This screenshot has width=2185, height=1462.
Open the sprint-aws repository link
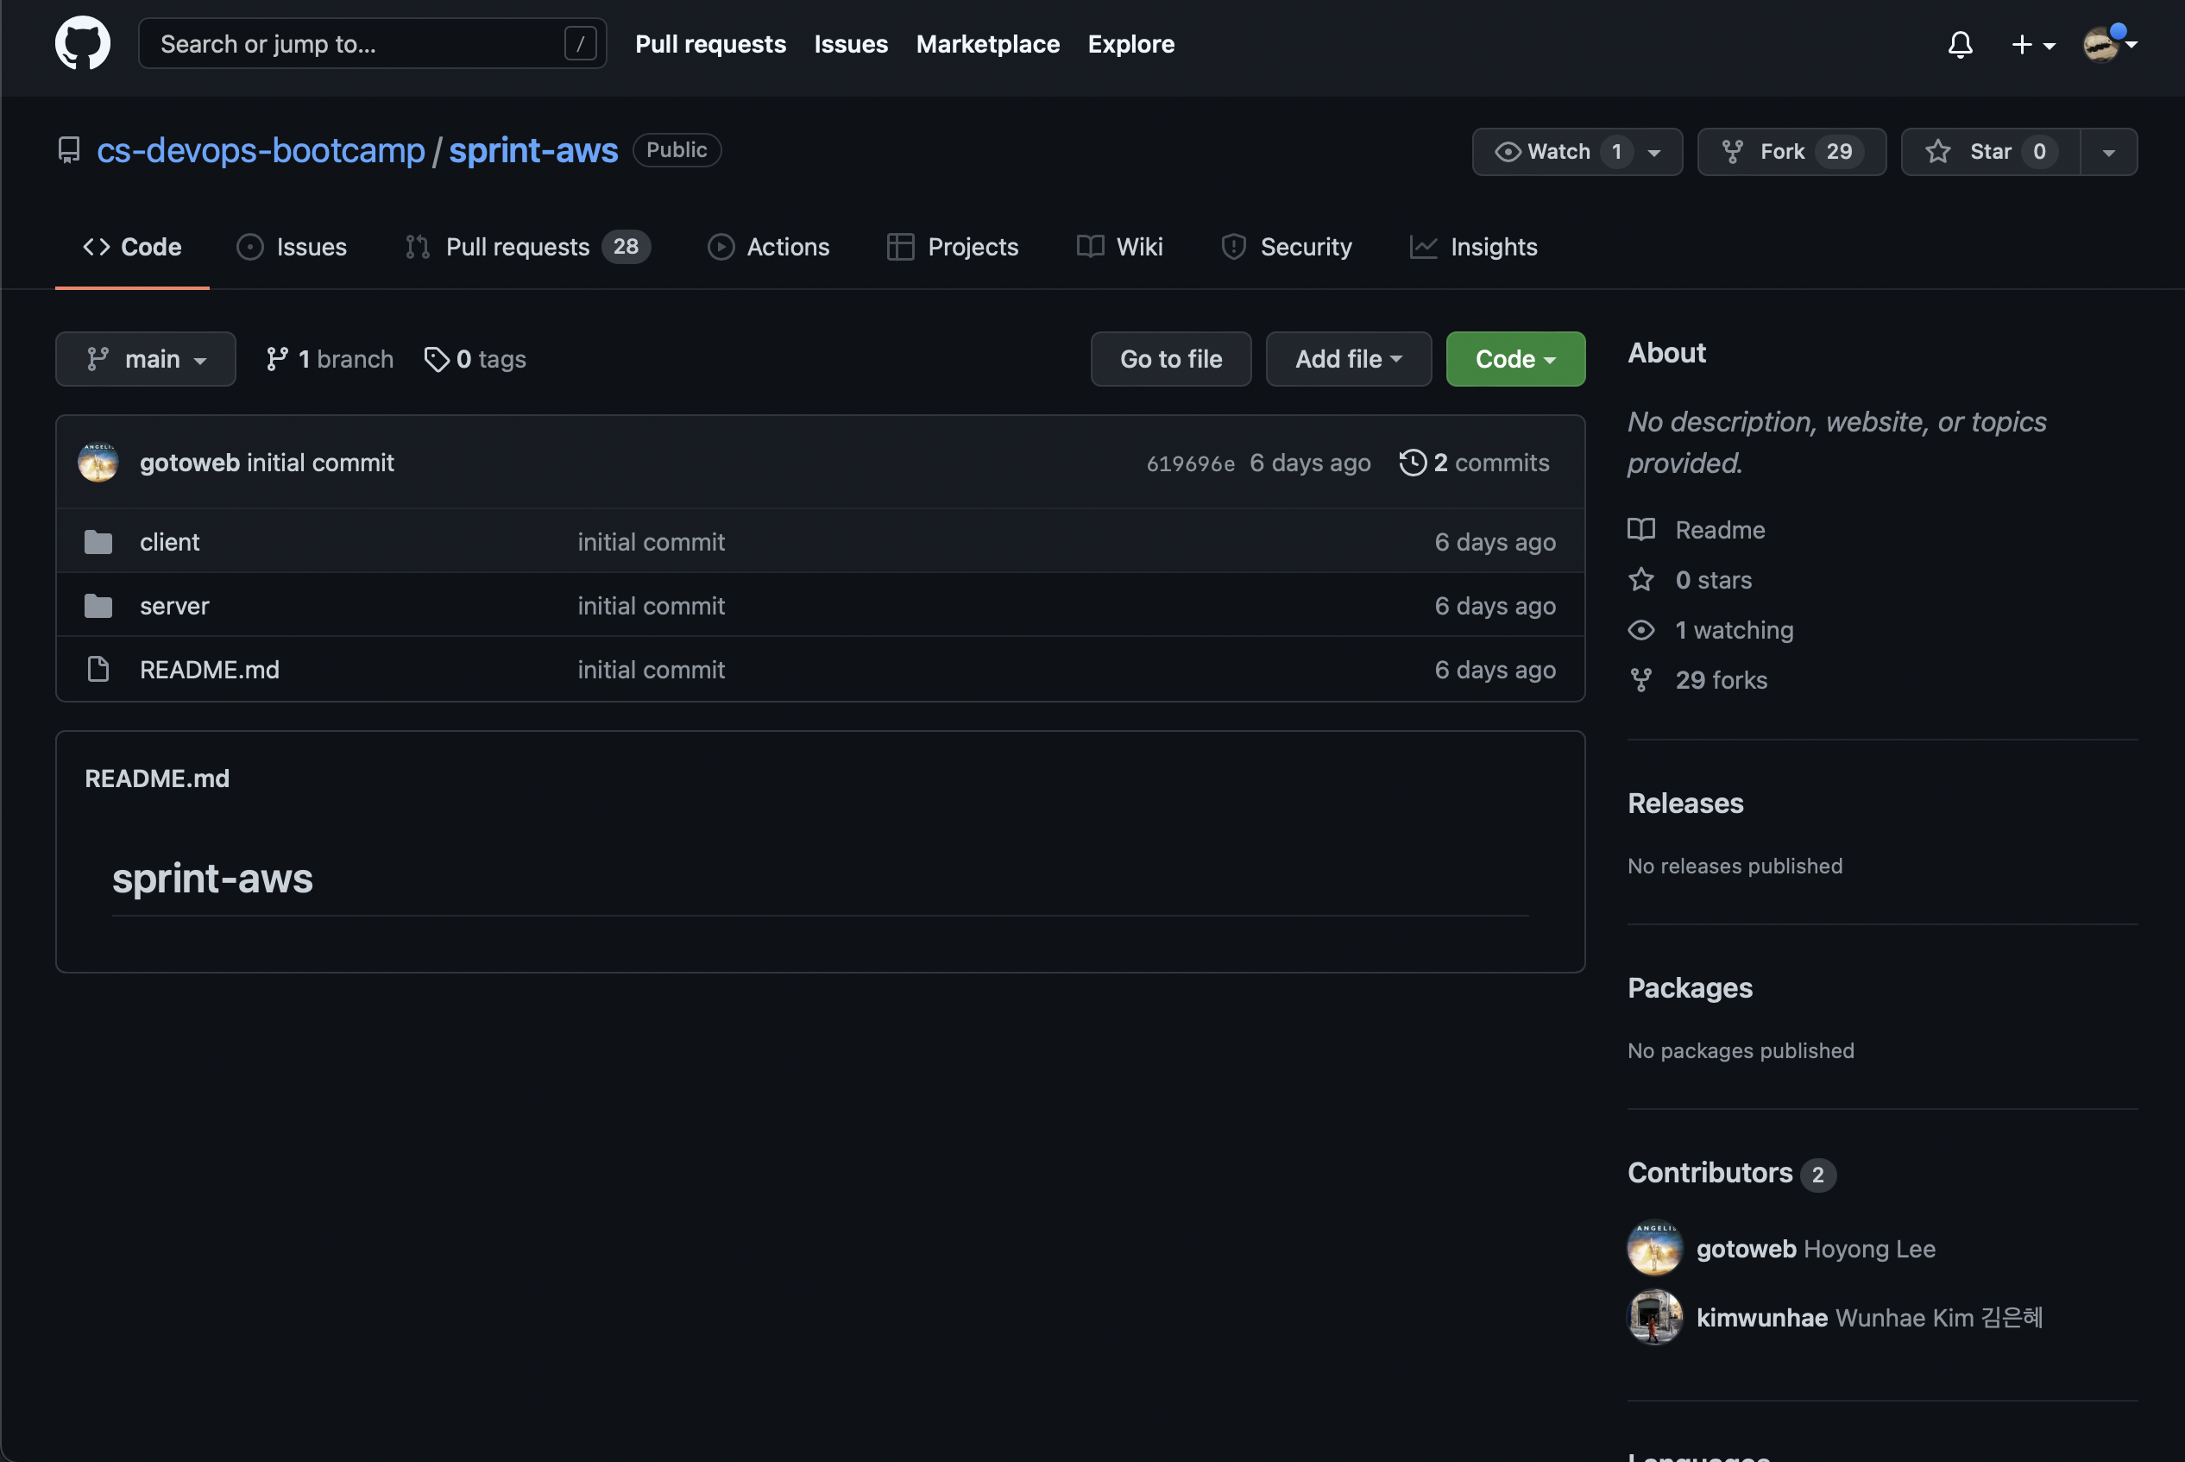533,150
